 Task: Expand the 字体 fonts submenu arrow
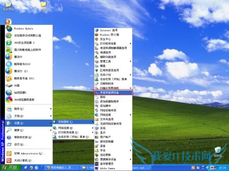[x=131, y=150]
